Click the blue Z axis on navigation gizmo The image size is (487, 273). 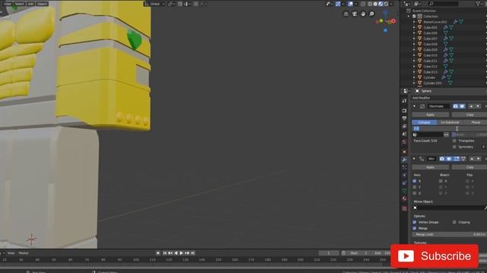[386, 13]
